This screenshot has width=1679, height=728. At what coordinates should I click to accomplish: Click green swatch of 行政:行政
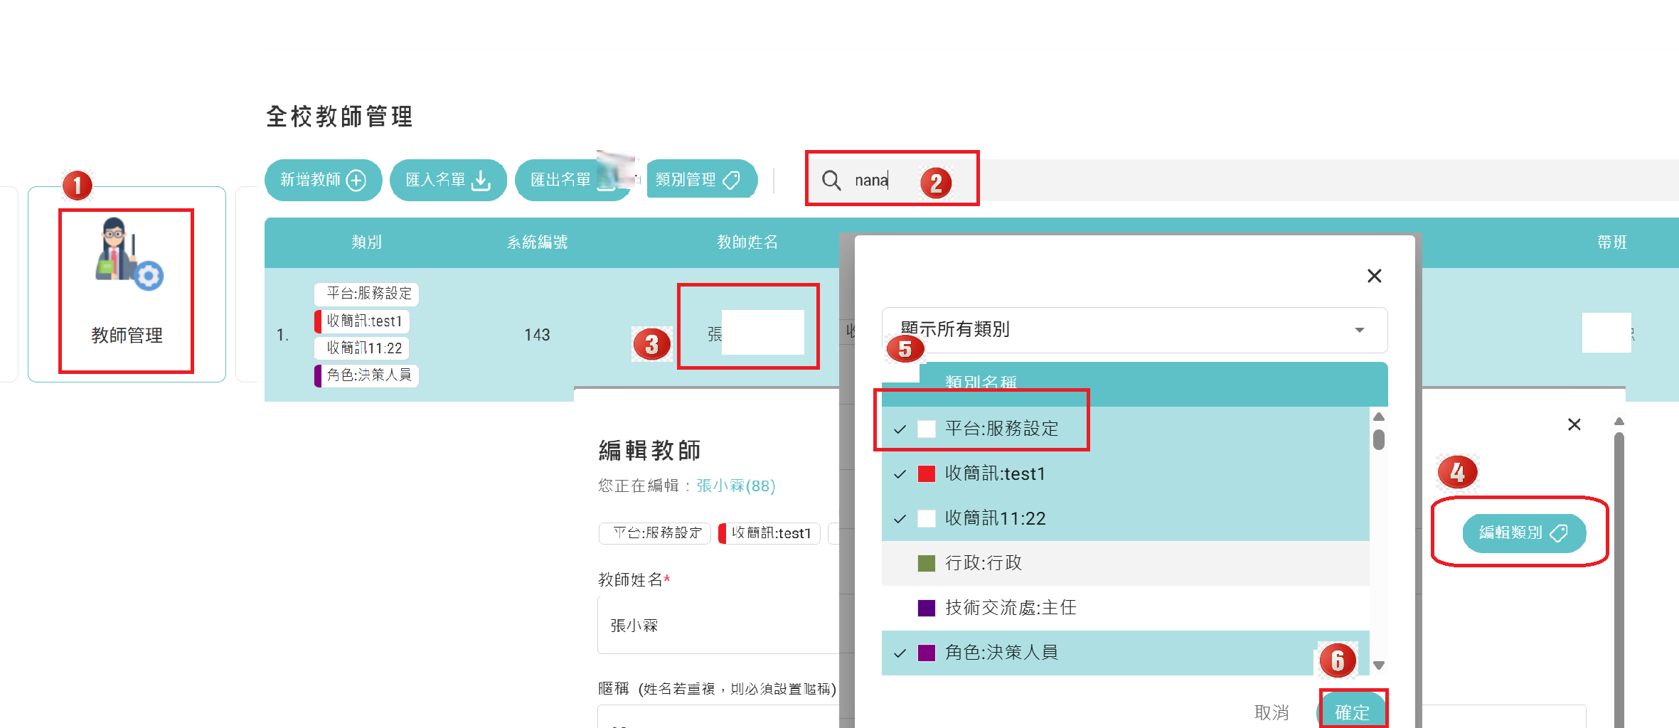[926, 563]
